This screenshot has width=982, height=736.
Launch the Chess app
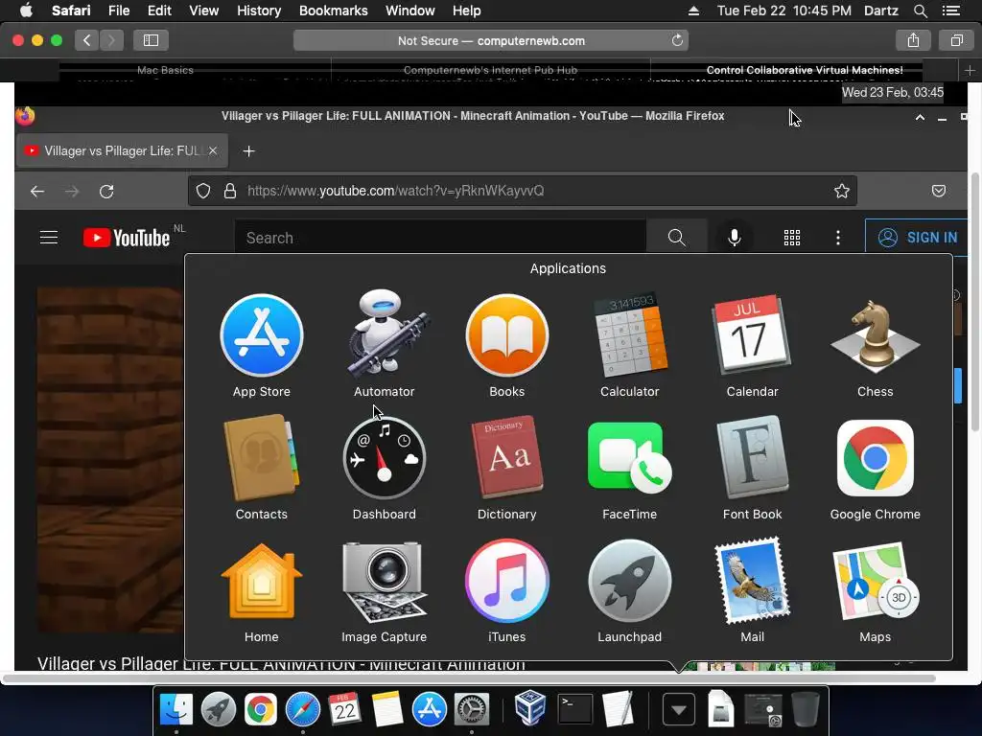(x=875, y=335)
